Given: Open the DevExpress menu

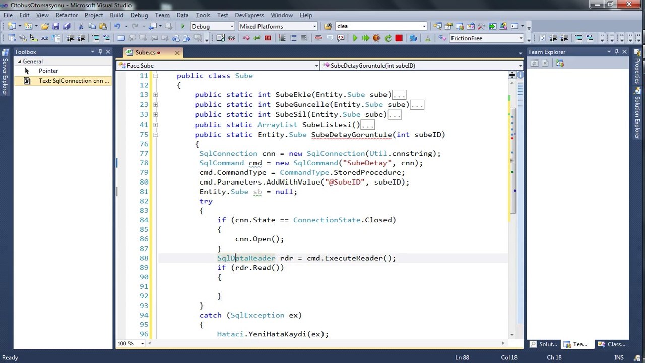Looking at the screenshot, I should click(x=249, y=15).
